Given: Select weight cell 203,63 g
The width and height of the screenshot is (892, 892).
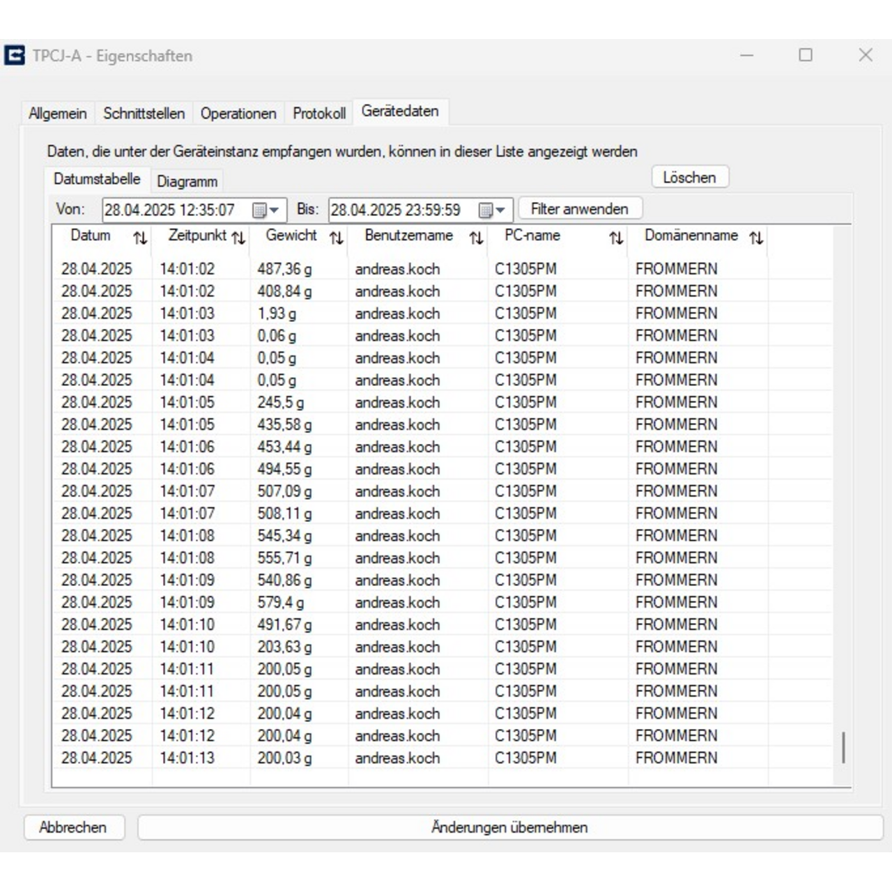Looking at the screenshot, I should (x=284, y=647).
